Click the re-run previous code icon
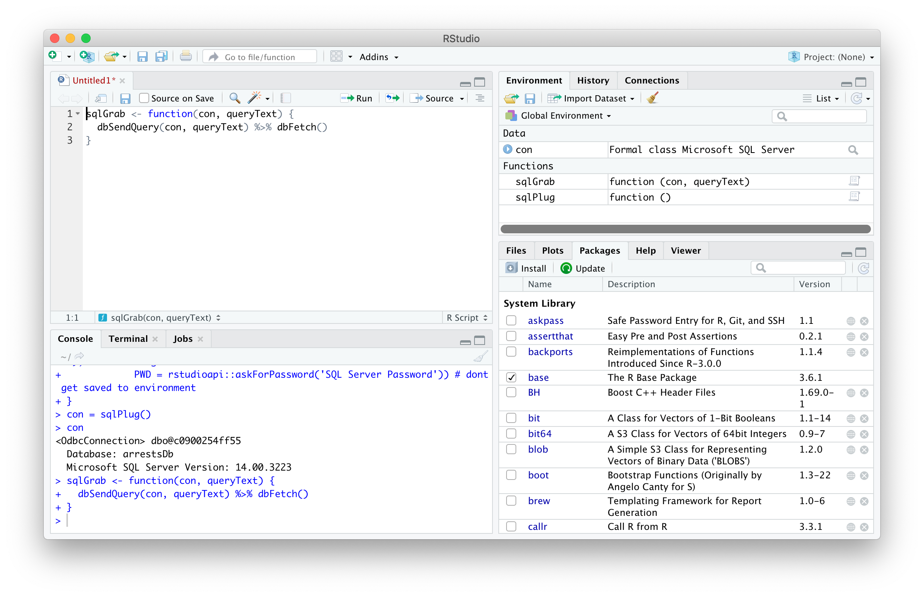 click(393, 98)
